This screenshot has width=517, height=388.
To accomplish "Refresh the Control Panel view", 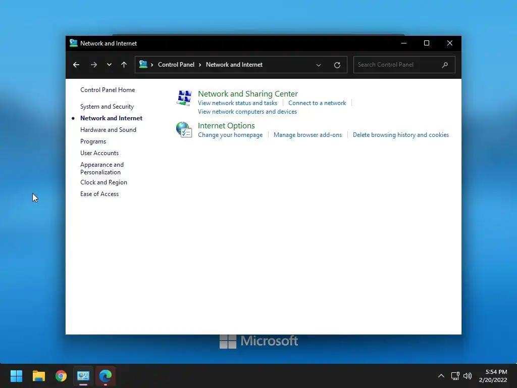I will coord(337,65).
